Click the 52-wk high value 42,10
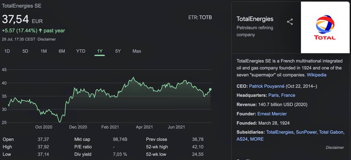 pyautogui.click(x=198, y=147)
